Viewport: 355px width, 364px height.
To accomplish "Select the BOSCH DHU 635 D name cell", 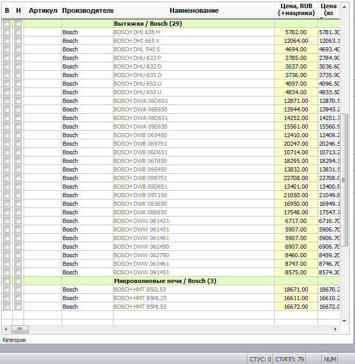I will click(x=194, y=75).
